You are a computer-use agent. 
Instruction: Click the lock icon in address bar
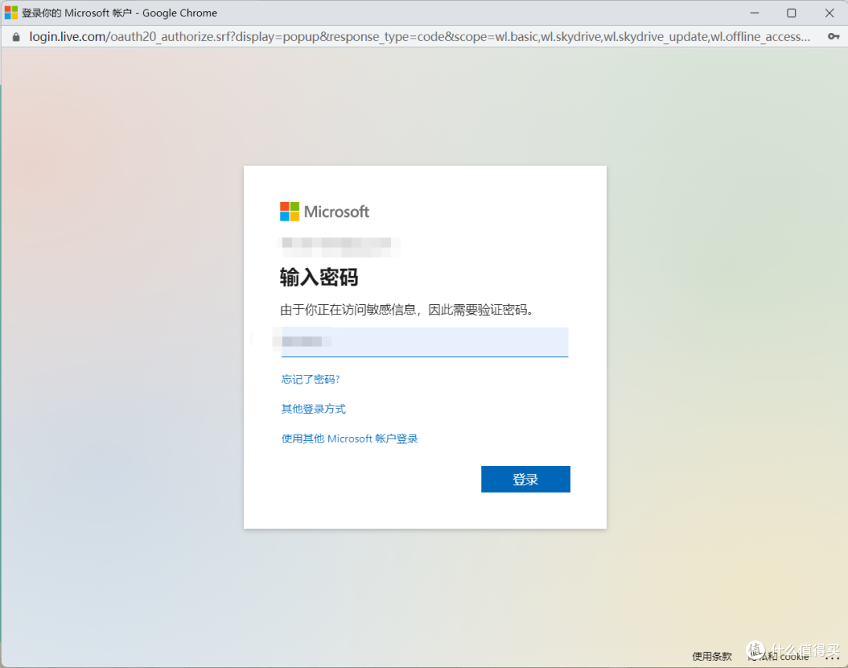point(16,37)
